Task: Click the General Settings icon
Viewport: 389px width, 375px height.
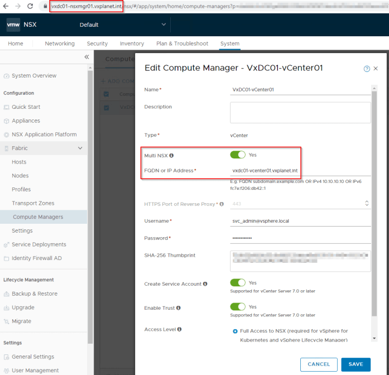Action: 7,357
